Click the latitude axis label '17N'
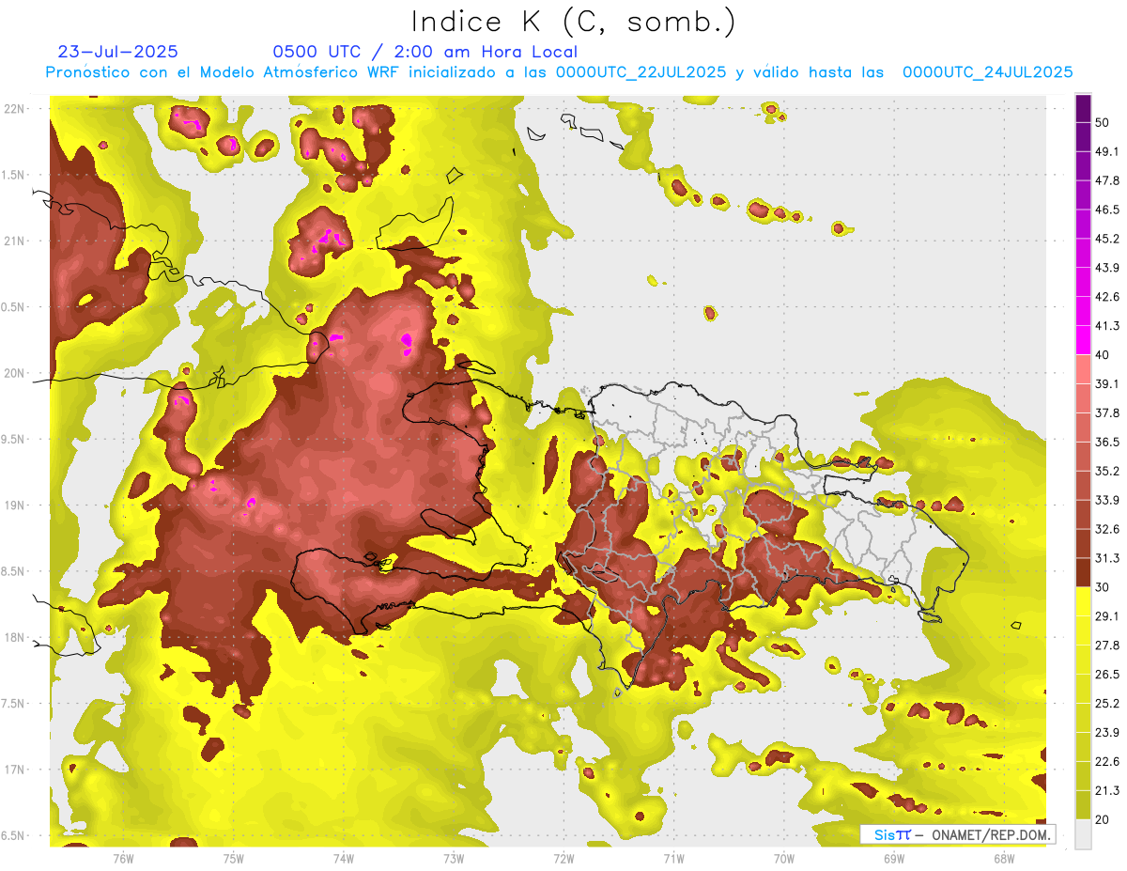This screenshot has width=1127, height=871. 14,770
